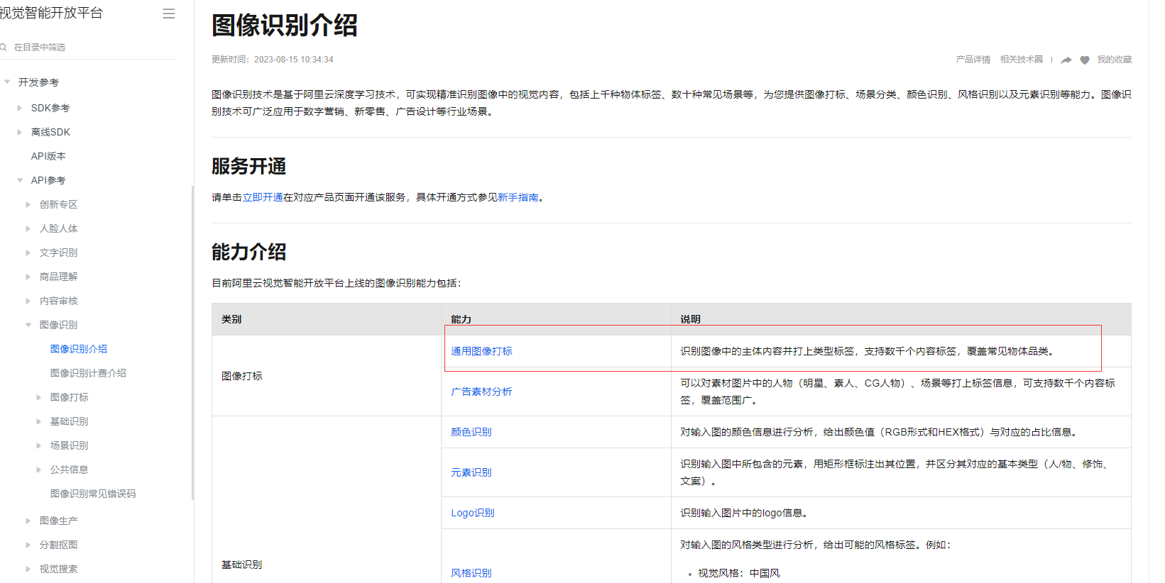Click the search magnifier icon in sidebar
This screenshot has width=1165, height=583.
[x=4, y=47]
